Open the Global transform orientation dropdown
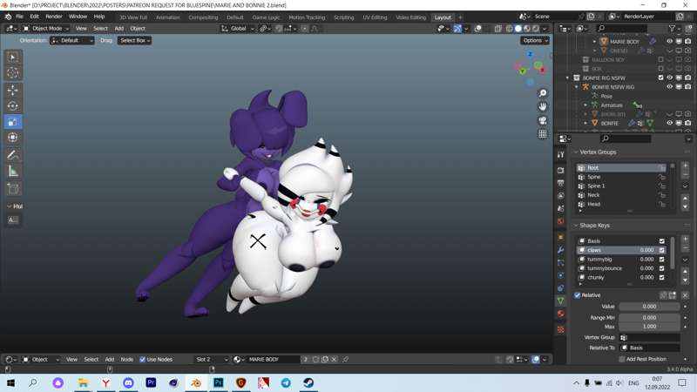This screenshot has height=392, width=697. point(238,29)
